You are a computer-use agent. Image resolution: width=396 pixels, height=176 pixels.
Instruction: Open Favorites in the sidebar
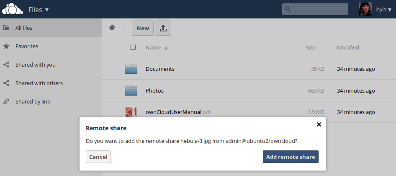[x=27, y=47]
